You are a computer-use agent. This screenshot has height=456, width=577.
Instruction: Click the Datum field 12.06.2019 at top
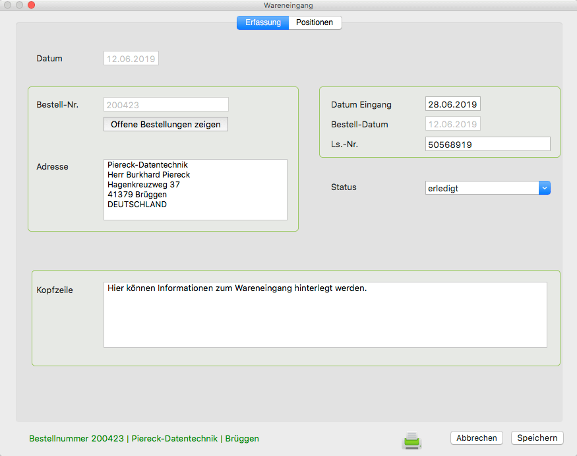pos(131,58)
